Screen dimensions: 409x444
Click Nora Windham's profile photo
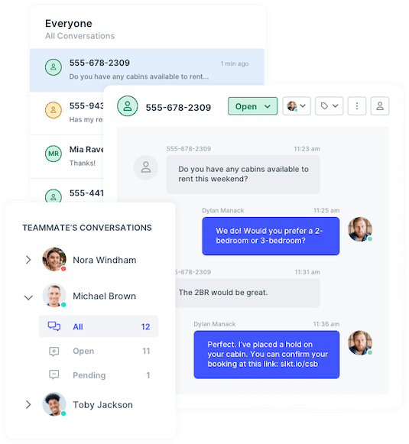[54, 259]
